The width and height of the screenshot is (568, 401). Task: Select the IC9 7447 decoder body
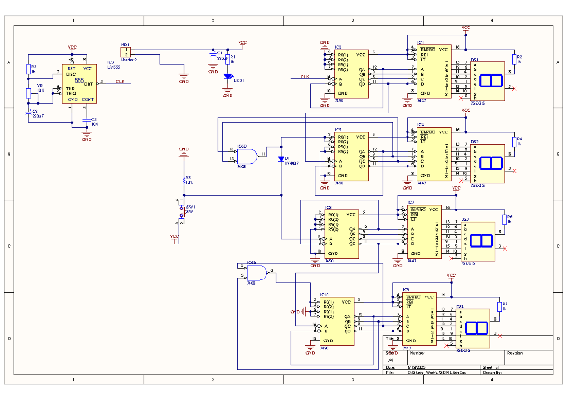tap(420, 319)
